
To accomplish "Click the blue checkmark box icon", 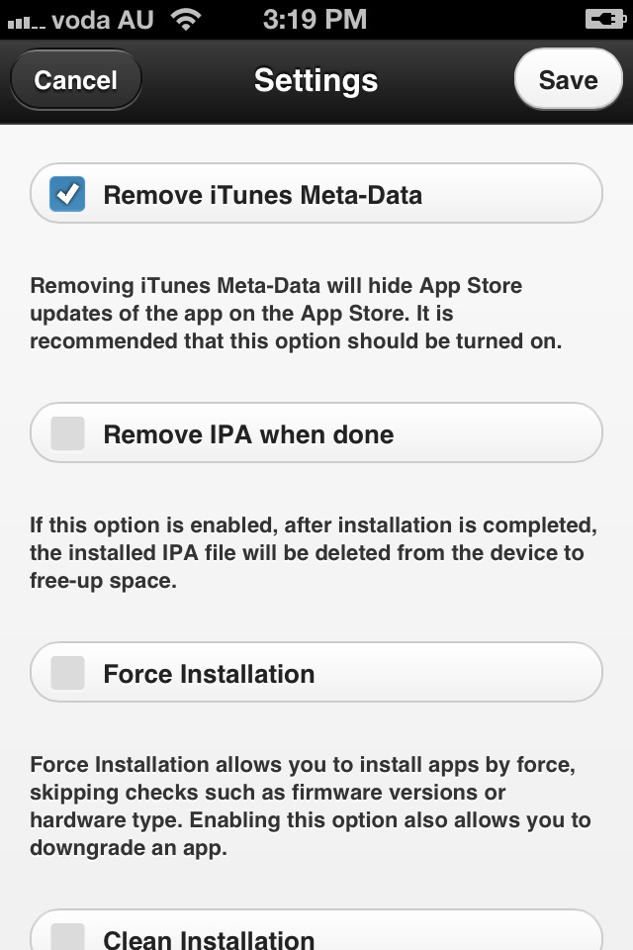I will point(67,194).
